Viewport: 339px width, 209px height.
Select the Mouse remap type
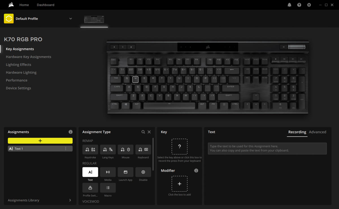tap(125, 150)
